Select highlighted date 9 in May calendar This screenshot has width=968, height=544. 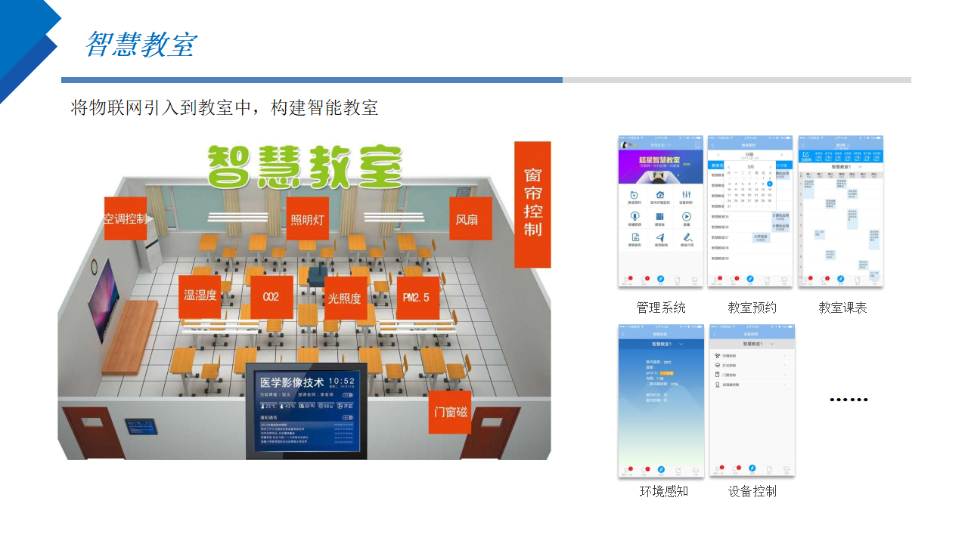coord(770,184)
